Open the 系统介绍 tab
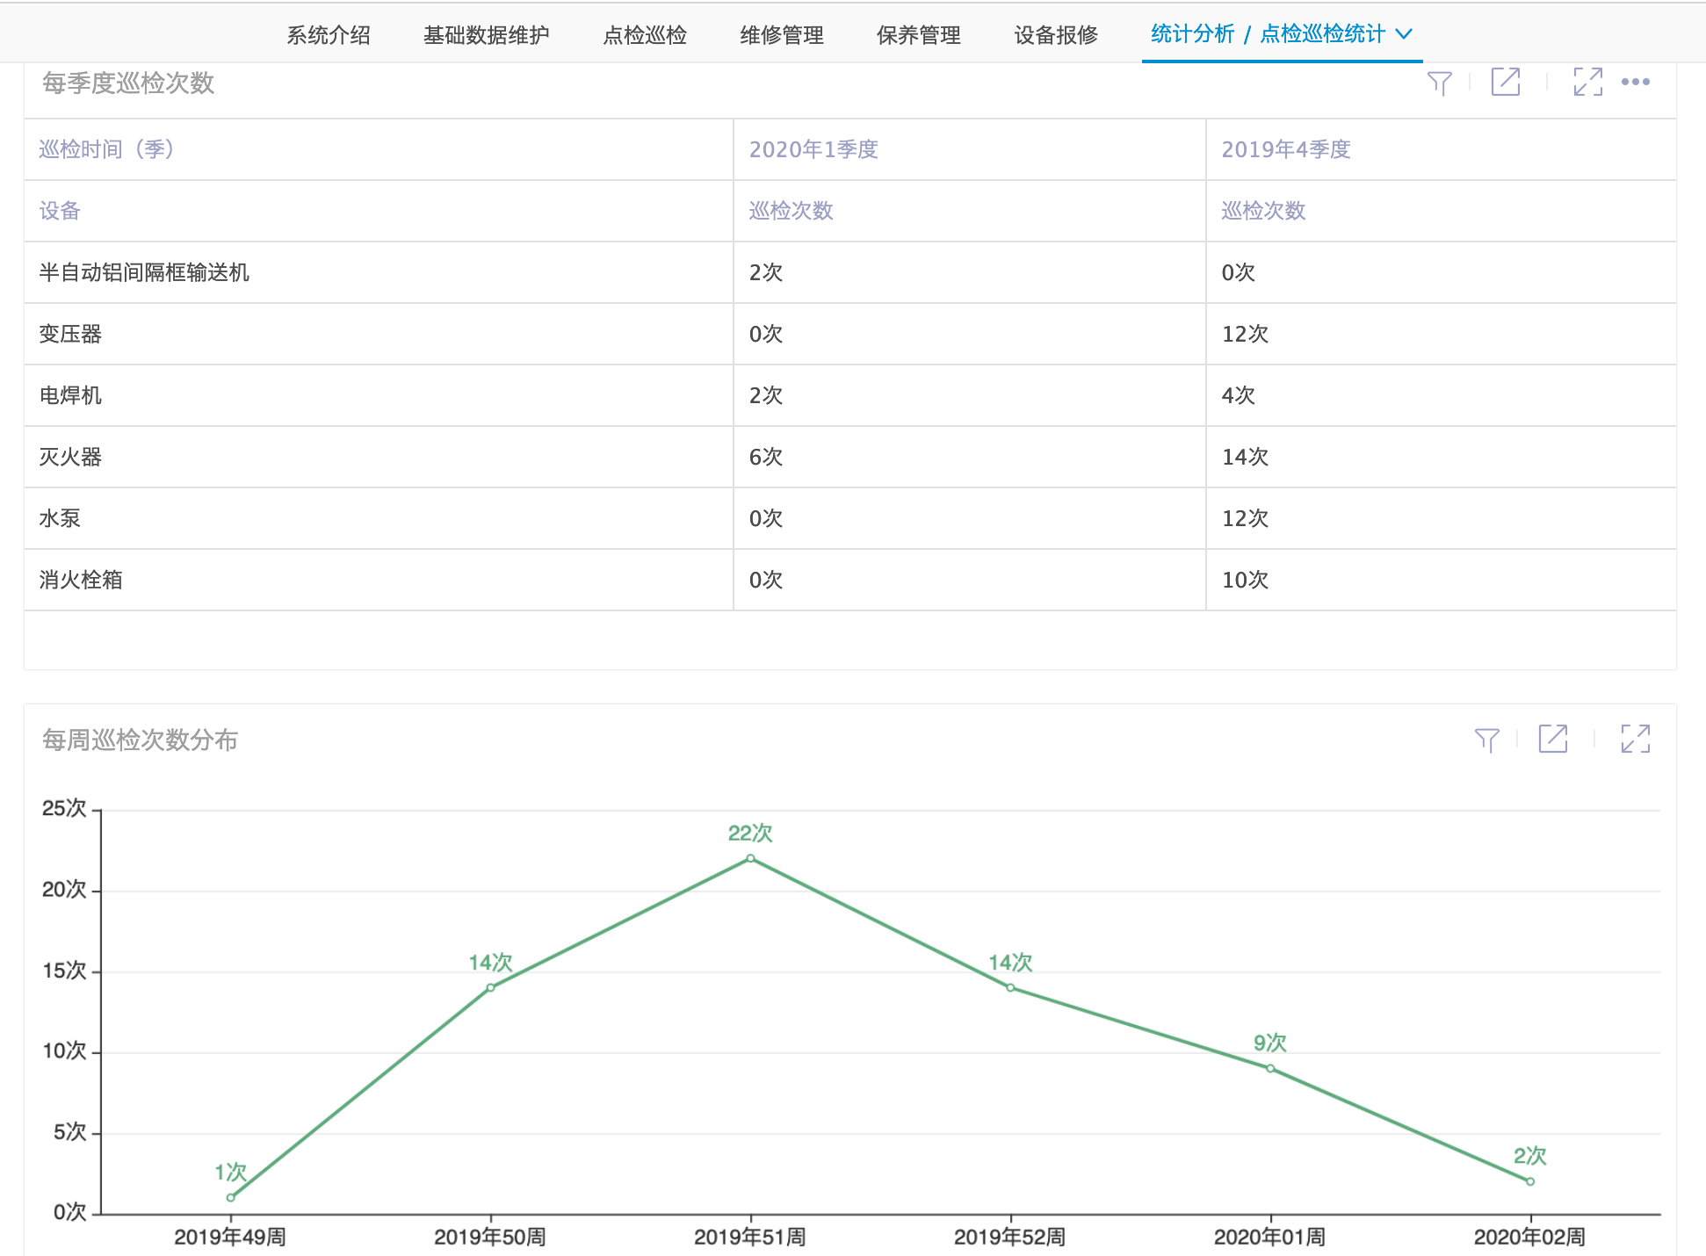 coord(328,35)
